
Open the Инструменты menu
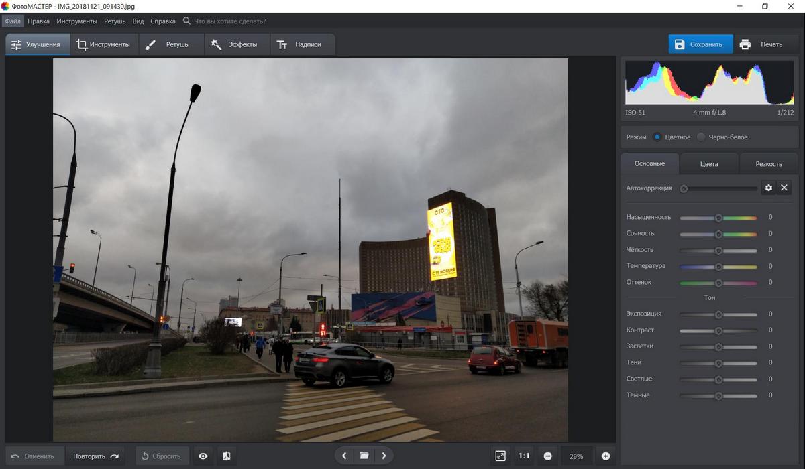click(76, 21)
